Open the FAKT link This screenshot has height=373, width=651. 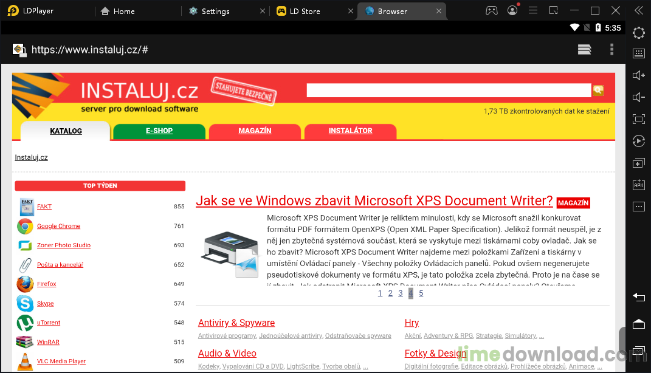(44, 207)
